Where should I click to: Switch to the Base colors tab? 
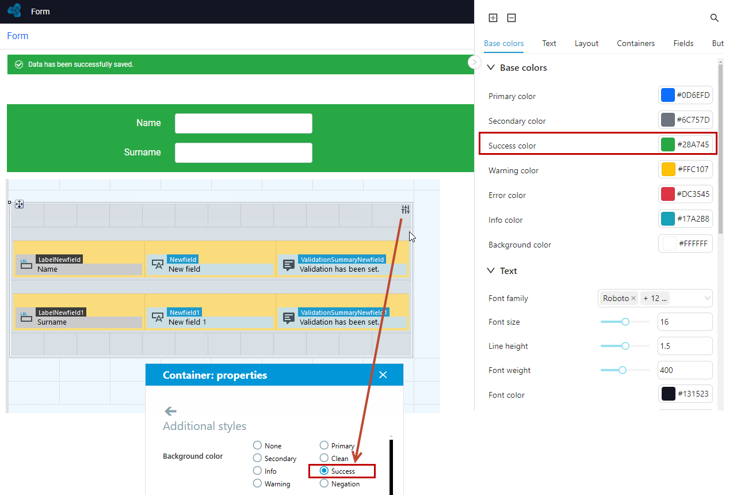coord(504,43)
